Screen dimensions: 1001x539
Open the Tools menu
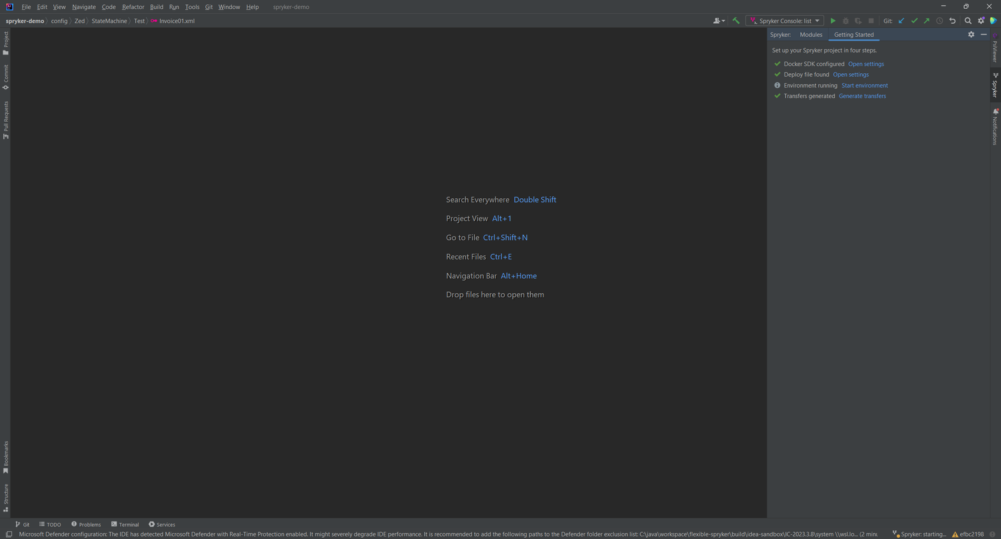[x=192, y=7]
